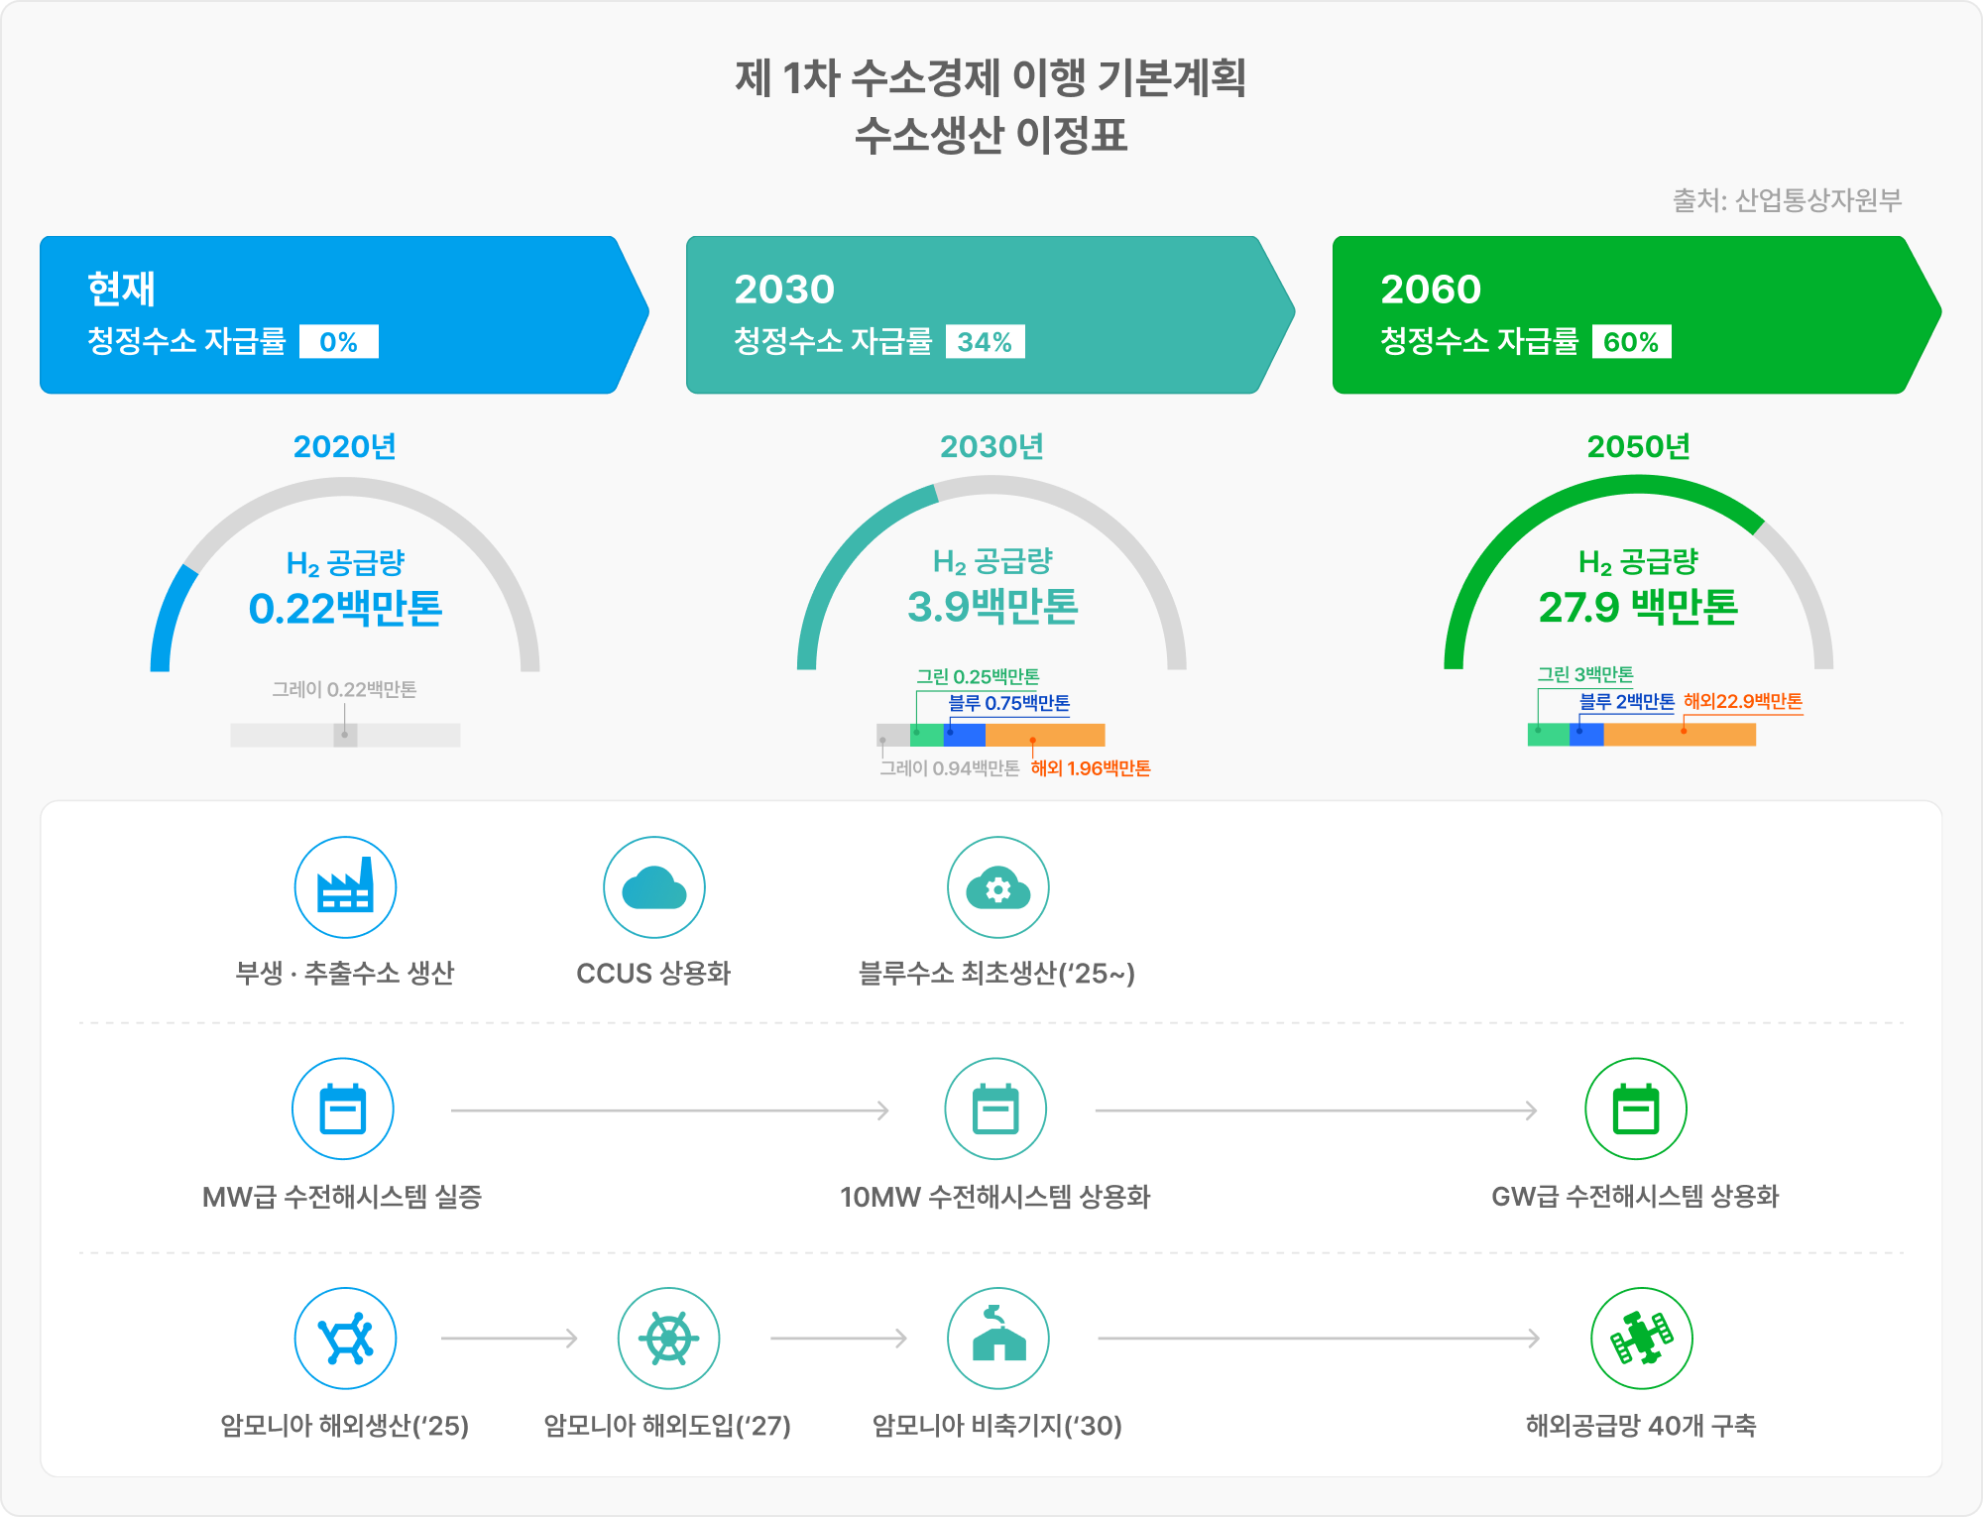Select the orange 해외 1.96백만톤 bar segment

[1047, 734]
